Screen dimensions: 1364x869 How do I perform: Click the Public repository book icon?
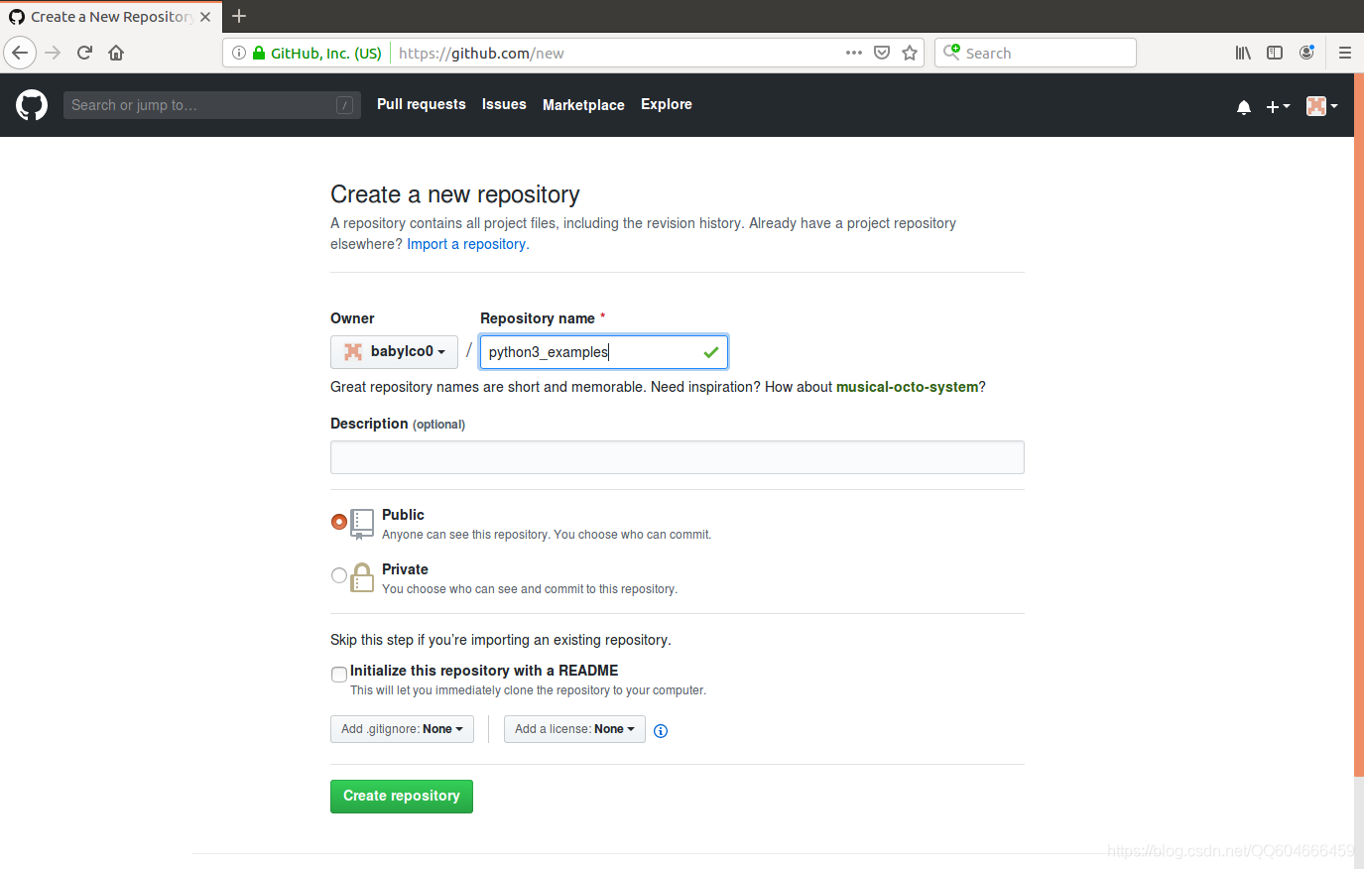coord(362,524)
